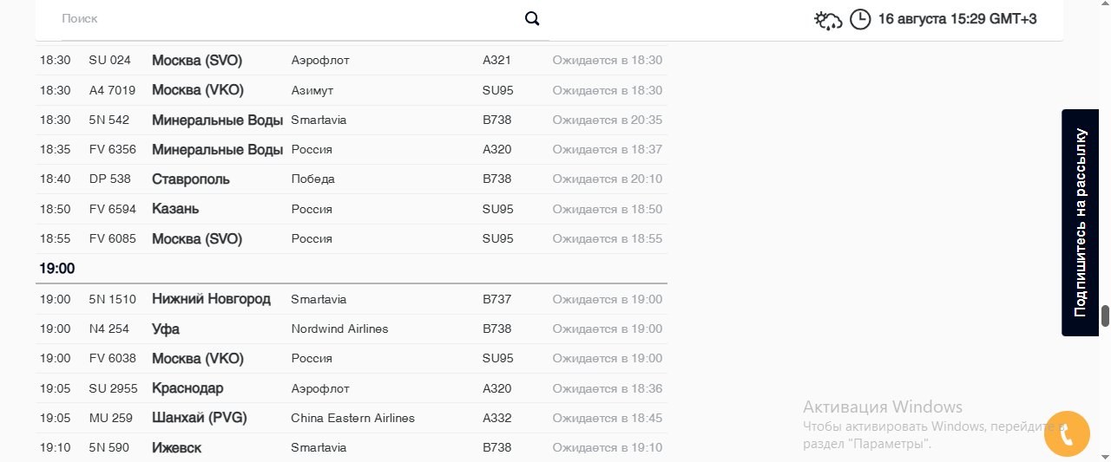
Task: Click the page vertical scrollbar thumb
Action: click(x=1106, y=316)
